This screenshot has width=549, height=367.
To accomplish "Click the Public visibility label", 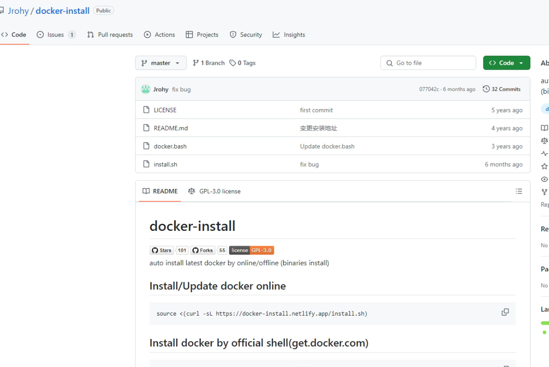I will tap(104, 11).
